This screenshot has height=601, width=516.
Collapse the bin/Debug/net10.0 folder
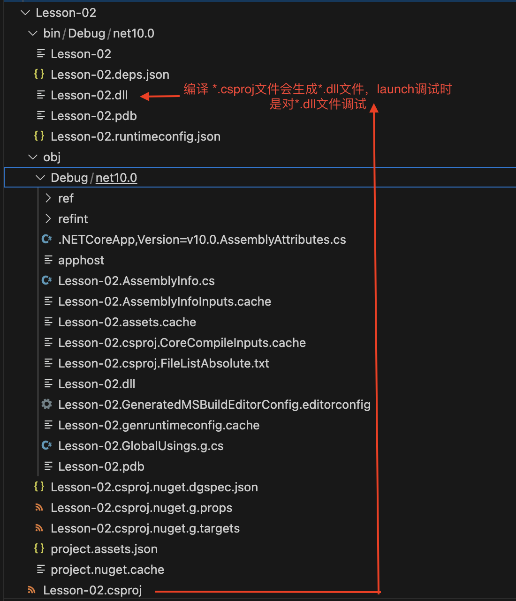point(33,33)
